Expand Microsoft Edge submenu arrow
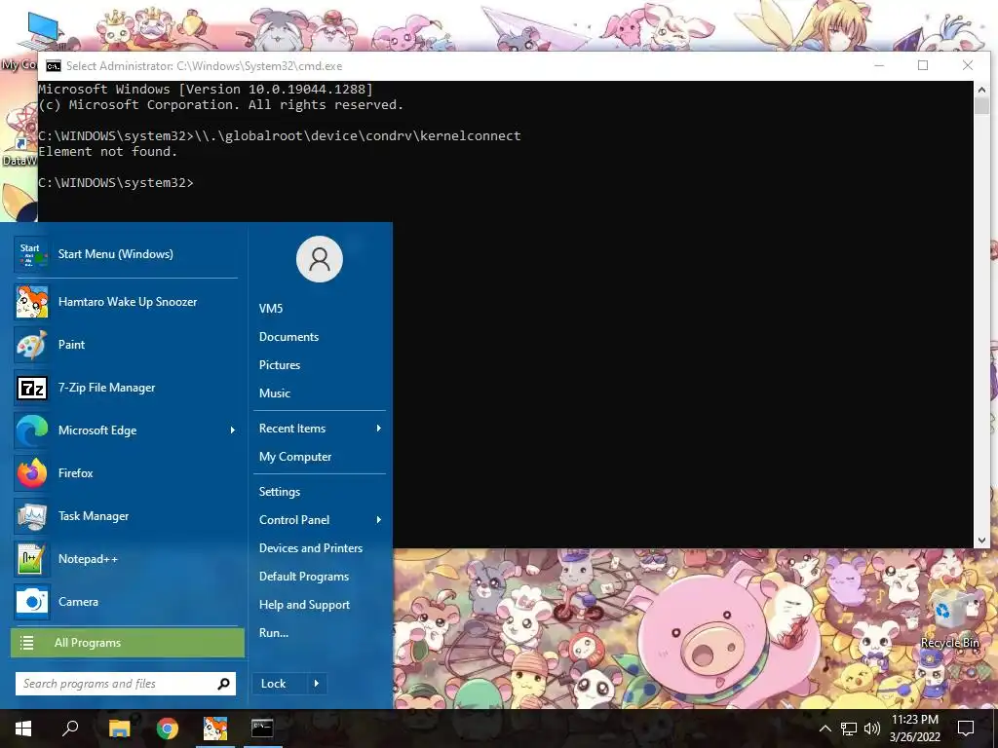 (232, 430)
